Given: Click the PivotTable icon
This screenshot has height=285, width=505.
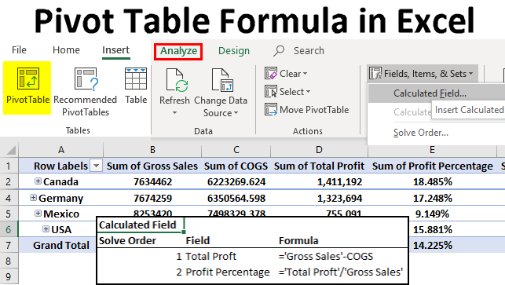Looking at the screenshot, I should coord(28,79).
